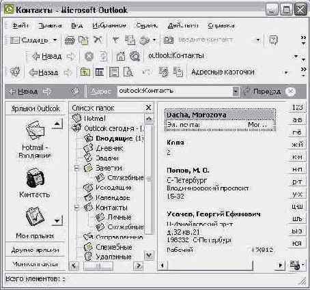Click the Delete (X) toolbar icon
This screenshot has height=290, width=310.
[x=98, y=40]
